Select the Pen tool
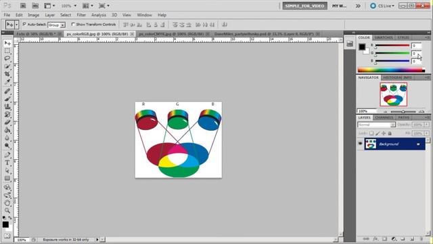The height and width of the screenshot is (244, 433). pyautogui.click(x=7, y=155)
